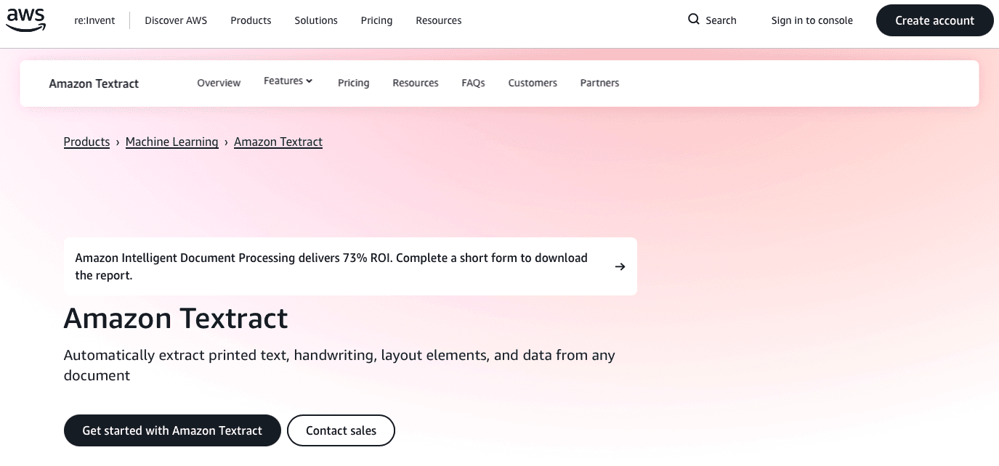Click the Amazon Textract breadcrumb link
Viewport: 999px width, 466px height.
pyautogui.click(x=278, y=142)
